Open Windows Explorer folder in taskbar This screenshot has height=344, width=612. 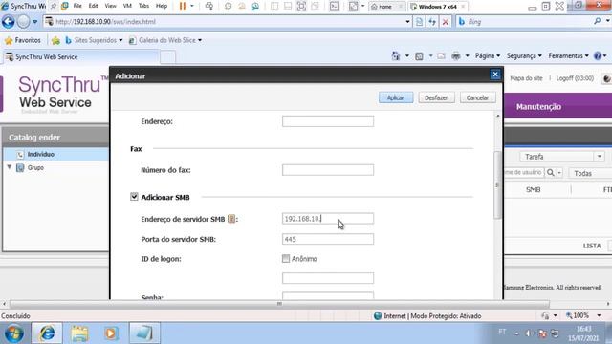(x=79, y=333)
